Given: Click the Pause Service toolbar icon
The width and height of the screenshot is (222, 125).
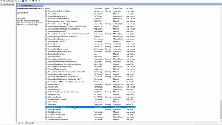Looking at the screenshot, I should 36,1.
